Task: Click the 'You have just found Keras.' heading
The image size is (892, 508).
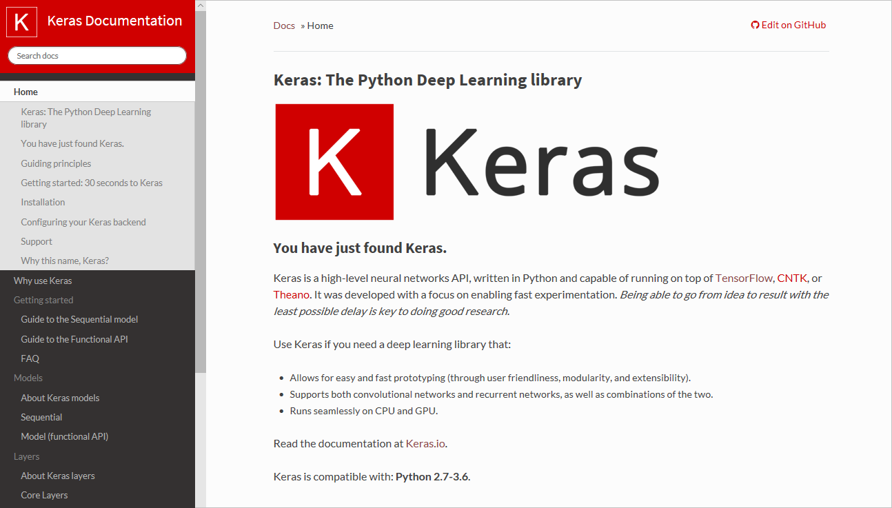Action: [x=360, y=248]
